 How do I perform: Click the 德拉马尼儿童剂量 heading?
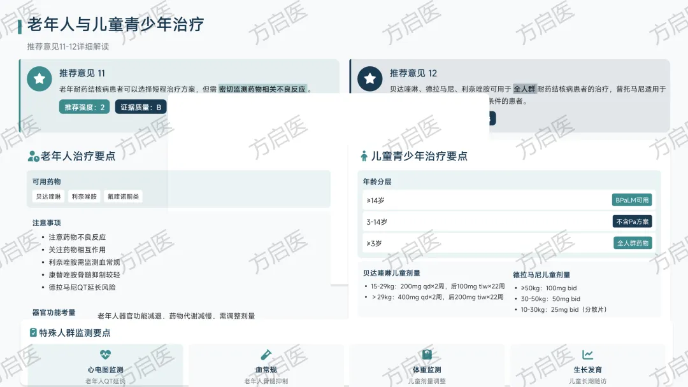[x=541, y=275]
